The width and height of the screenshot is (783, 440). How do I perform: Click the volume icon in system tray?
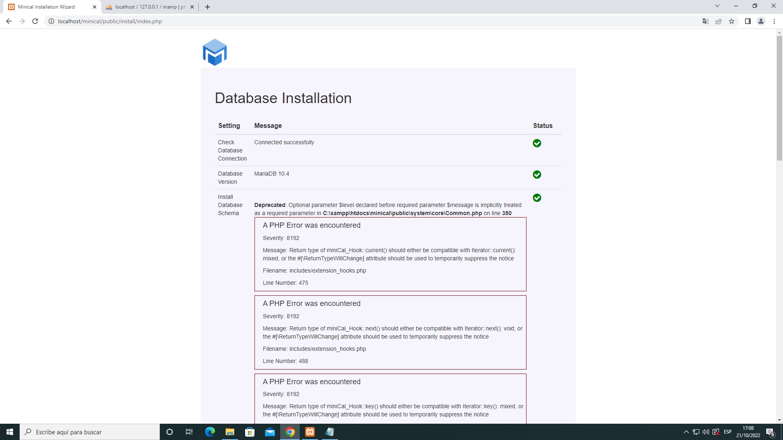(x=706, y=432)
